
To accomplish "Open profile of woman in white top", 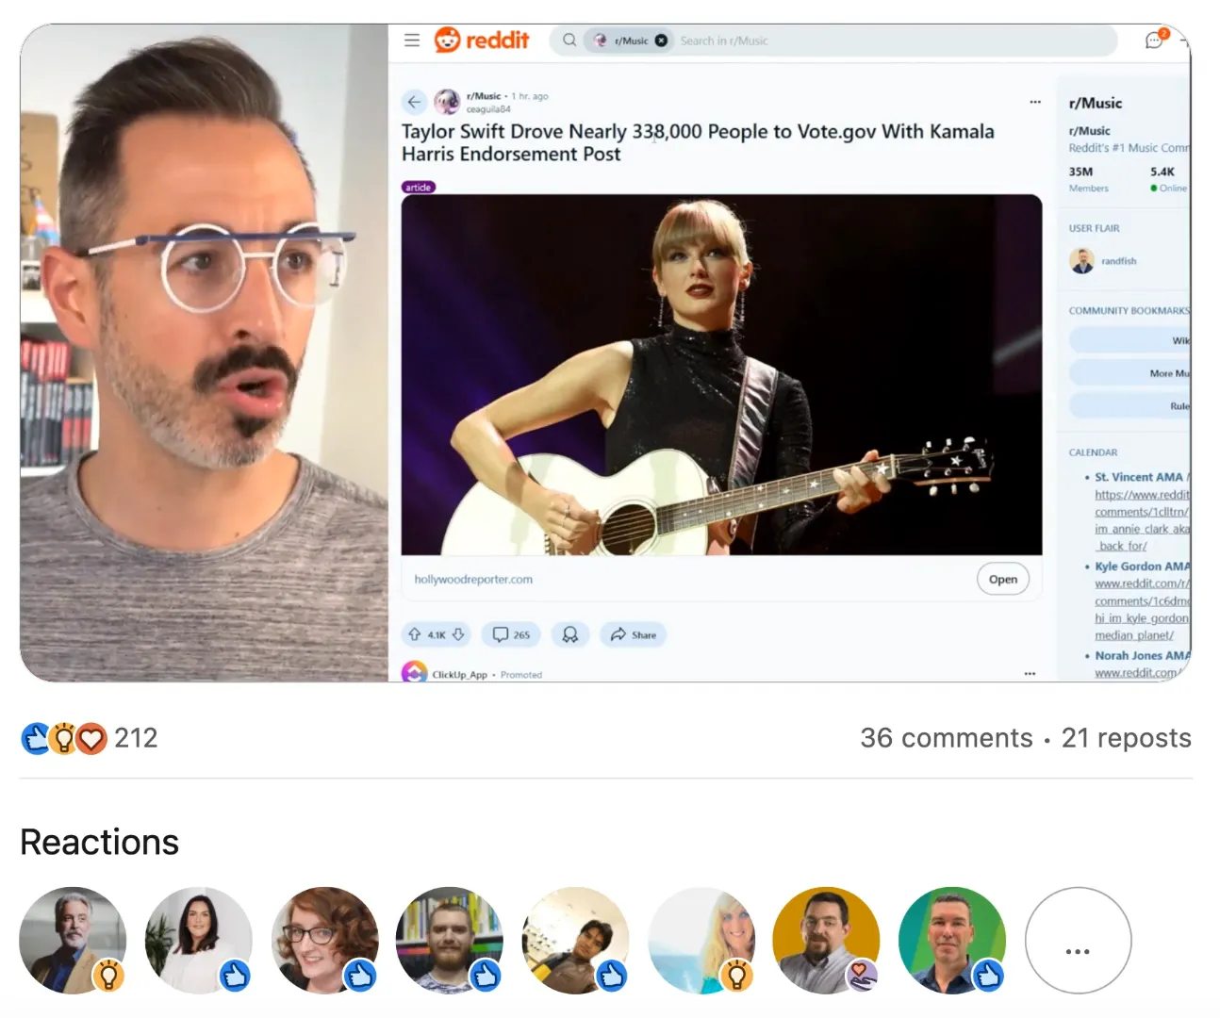I will pyautogui.click(x=199, y=940).
